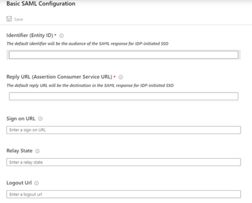Click the default reply URL destination description
The width and height of the screenshot is (252, 203).
tap(90, 85)
